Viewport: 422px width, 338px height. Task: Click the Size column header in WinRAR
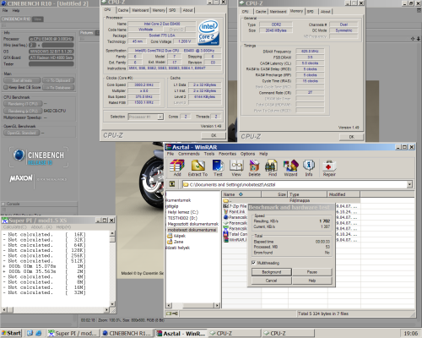click(x=274, y=194)
